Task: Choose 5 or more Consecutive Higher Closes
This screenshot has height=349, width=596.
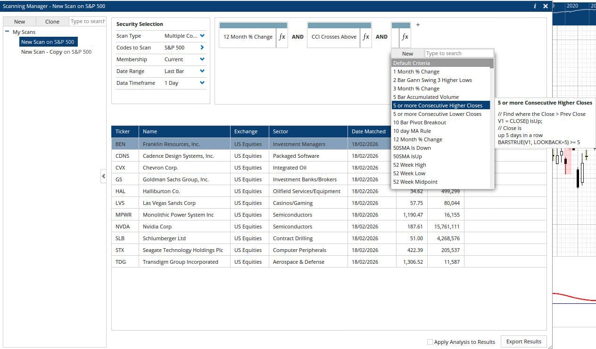Action: 441,106
